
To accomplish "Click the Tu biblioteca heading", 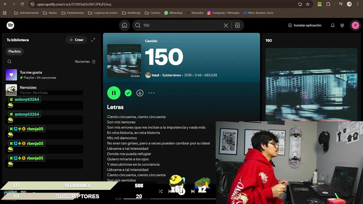I will click(18, 40).
